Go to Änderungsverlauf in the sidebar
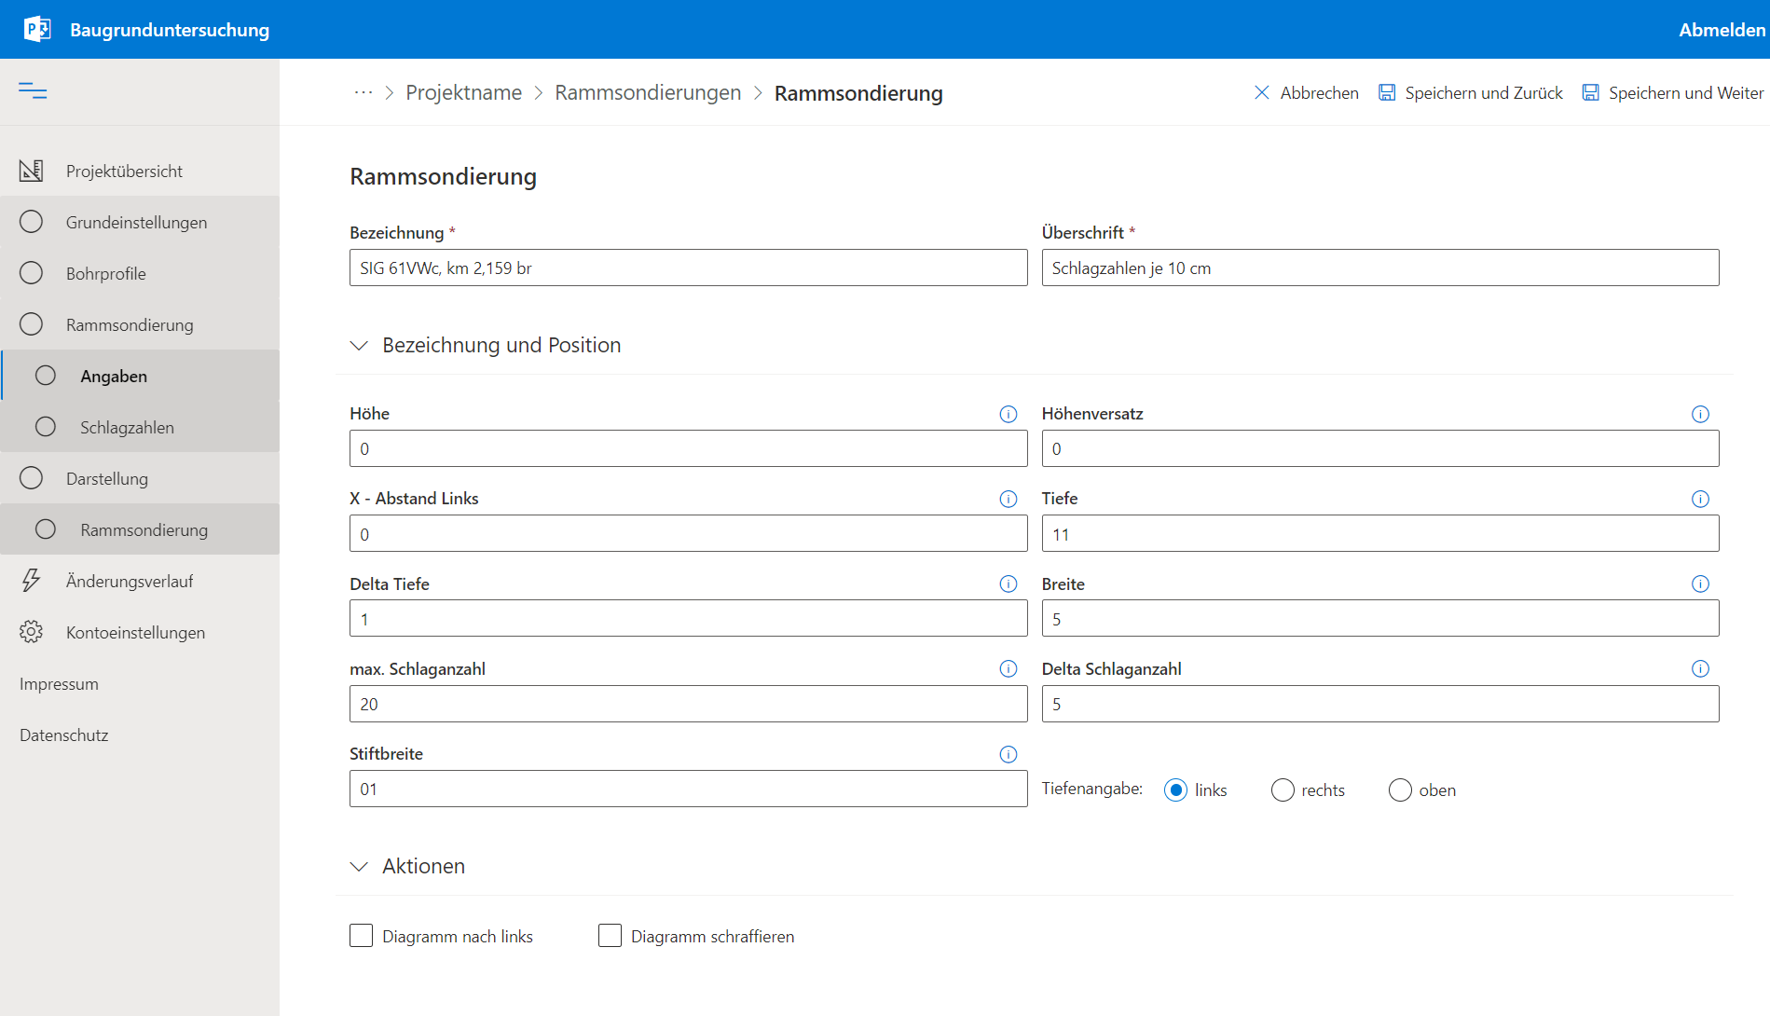 [x=130, y=581]
